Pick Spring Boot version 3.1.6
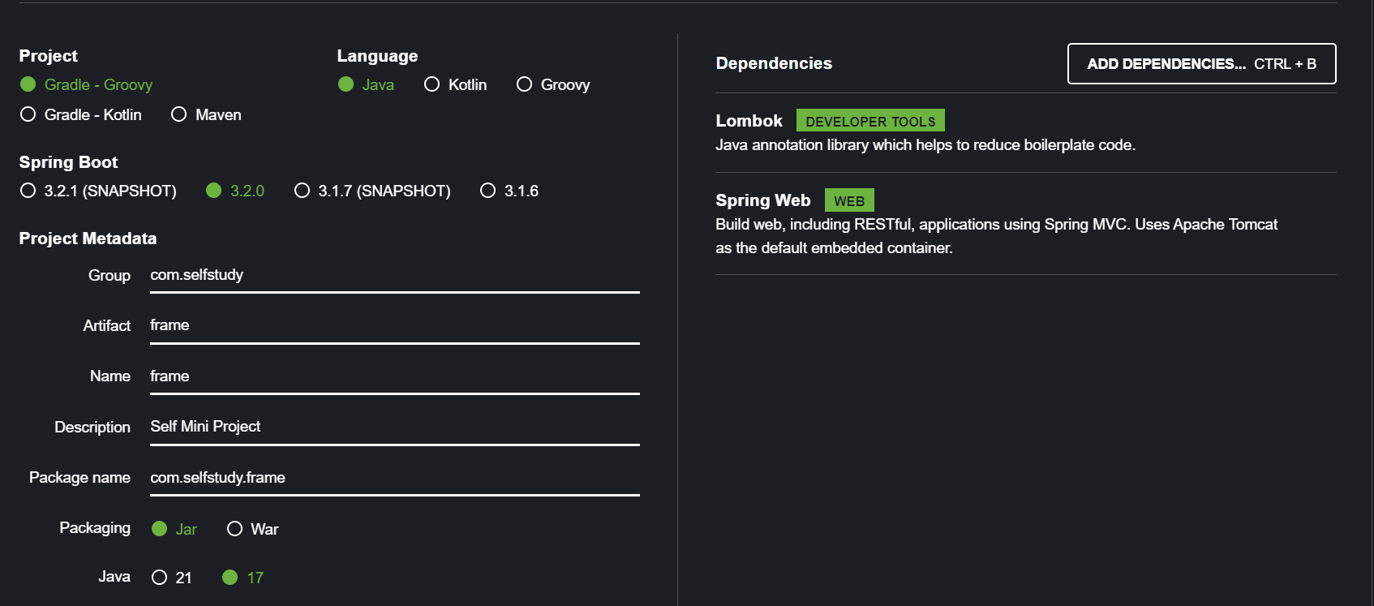 click(509, 191)
